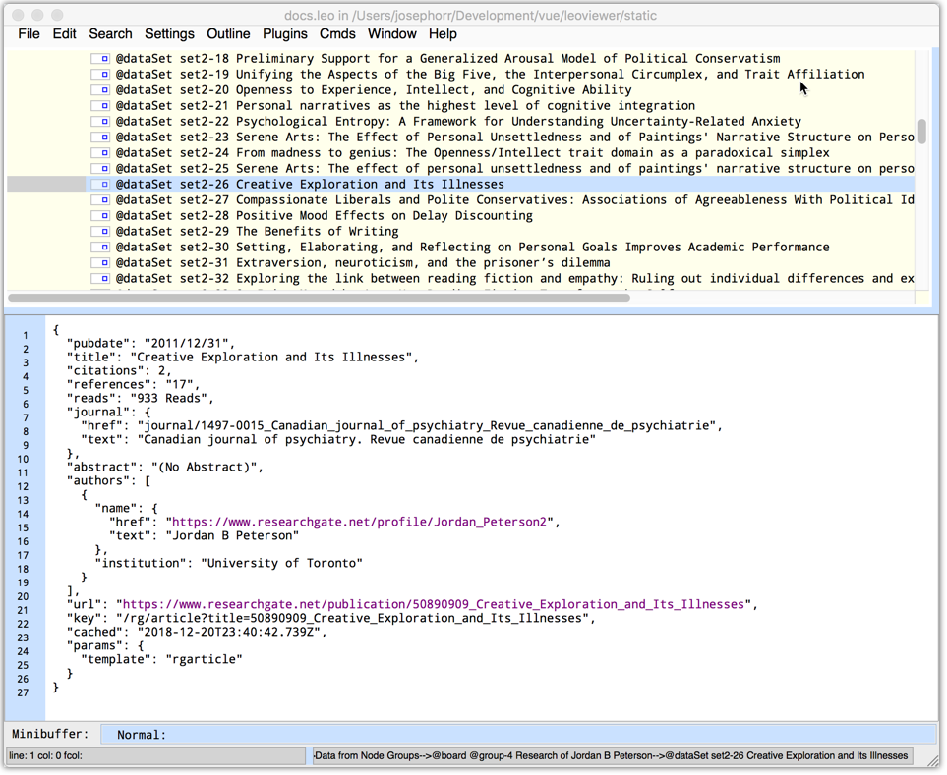This screenshot has height=775, width=947.
Task: Select node 'Psychological Entropy: A Framework'
Action: (x=458, y=121)
